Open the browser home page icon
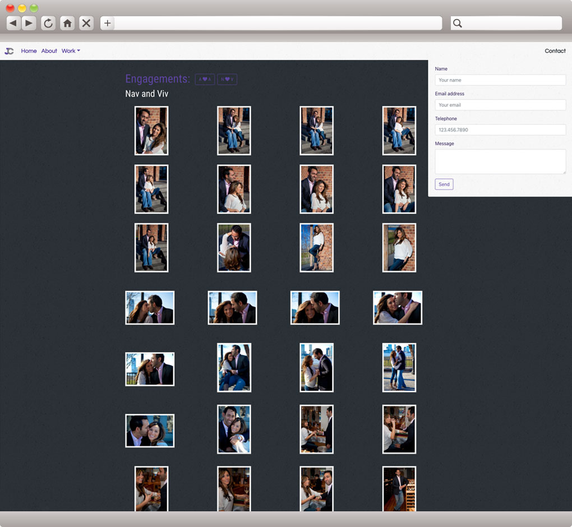Image resolution: width=572 pixels, height=527 pixels. 67,23
